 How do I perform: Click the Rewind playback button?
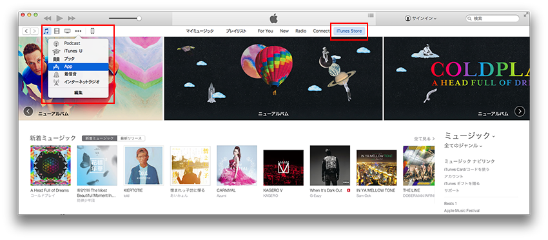47,18
